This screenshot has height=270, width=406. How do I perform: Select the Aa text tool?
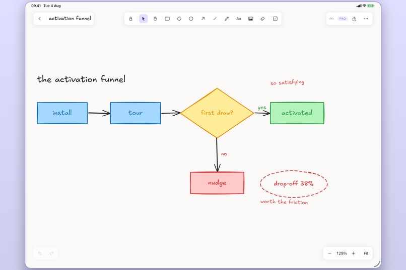point(239,19)
